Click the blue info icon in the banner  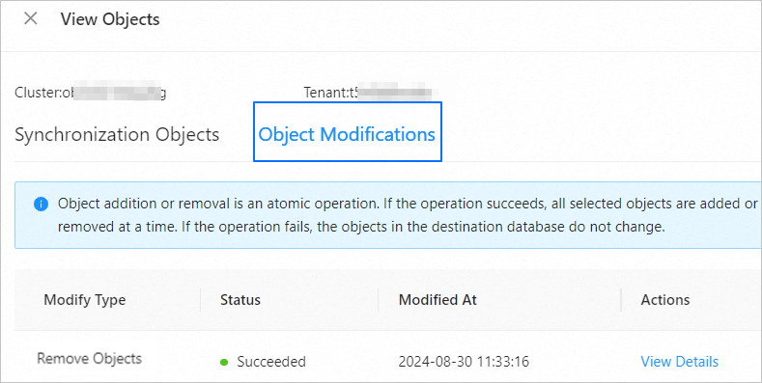[x=41, y=205]
